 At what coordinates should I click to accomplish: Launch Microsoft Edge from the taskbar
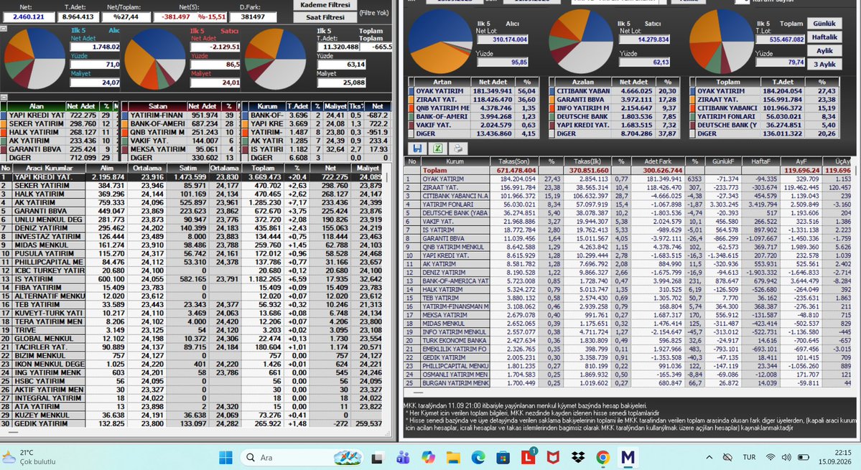pyautogui.click(x=478, y=457)
